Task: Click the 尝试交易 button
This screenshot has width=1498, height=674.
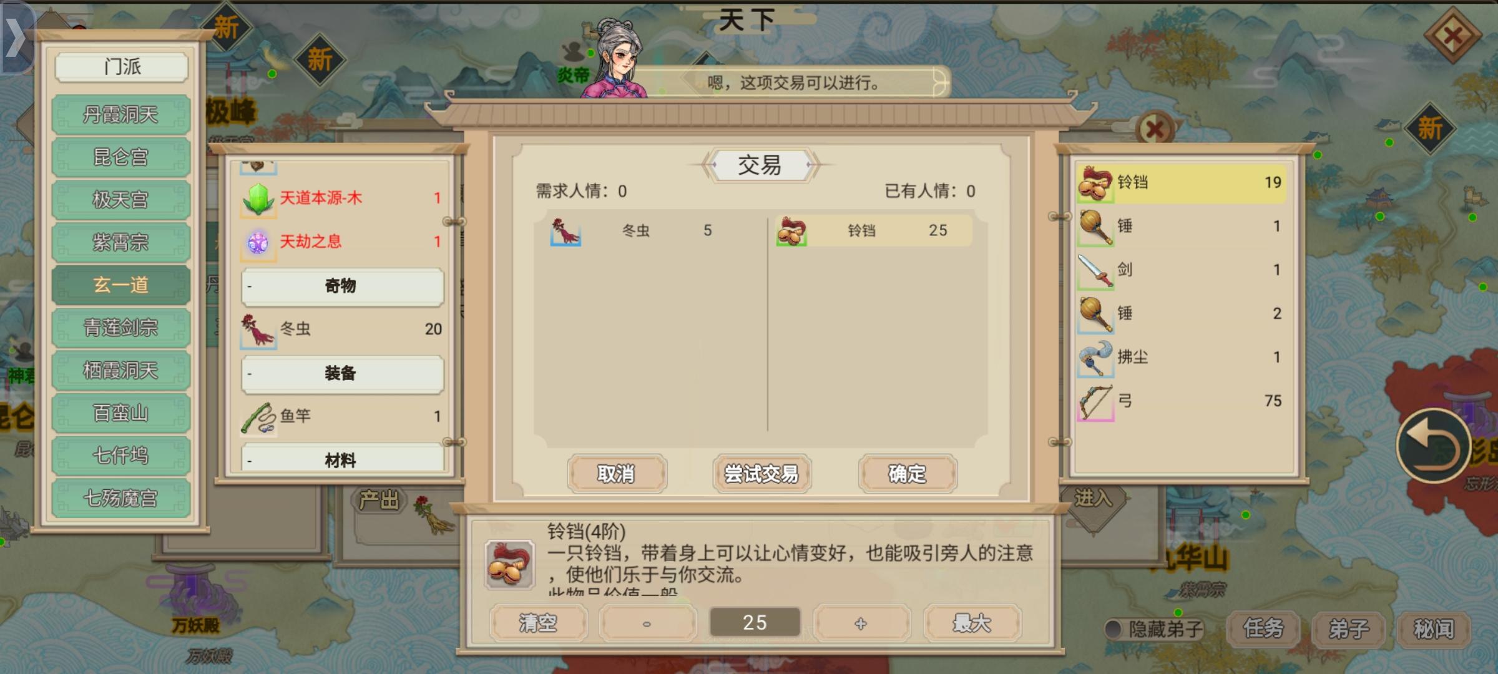Action: tap(761, 474)
